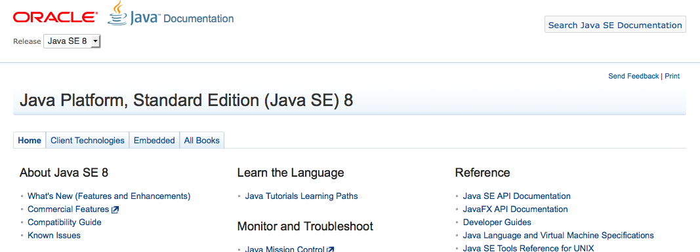
Task: Click the Oracle logo
Action: click(x=55, y=18)
